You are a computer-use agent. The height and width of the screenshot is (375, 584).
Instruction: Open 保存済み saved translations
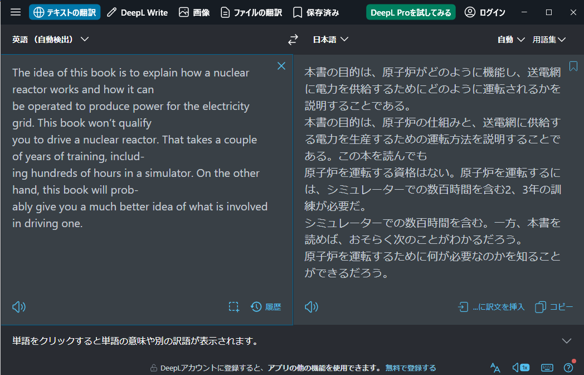click(316, 12)
